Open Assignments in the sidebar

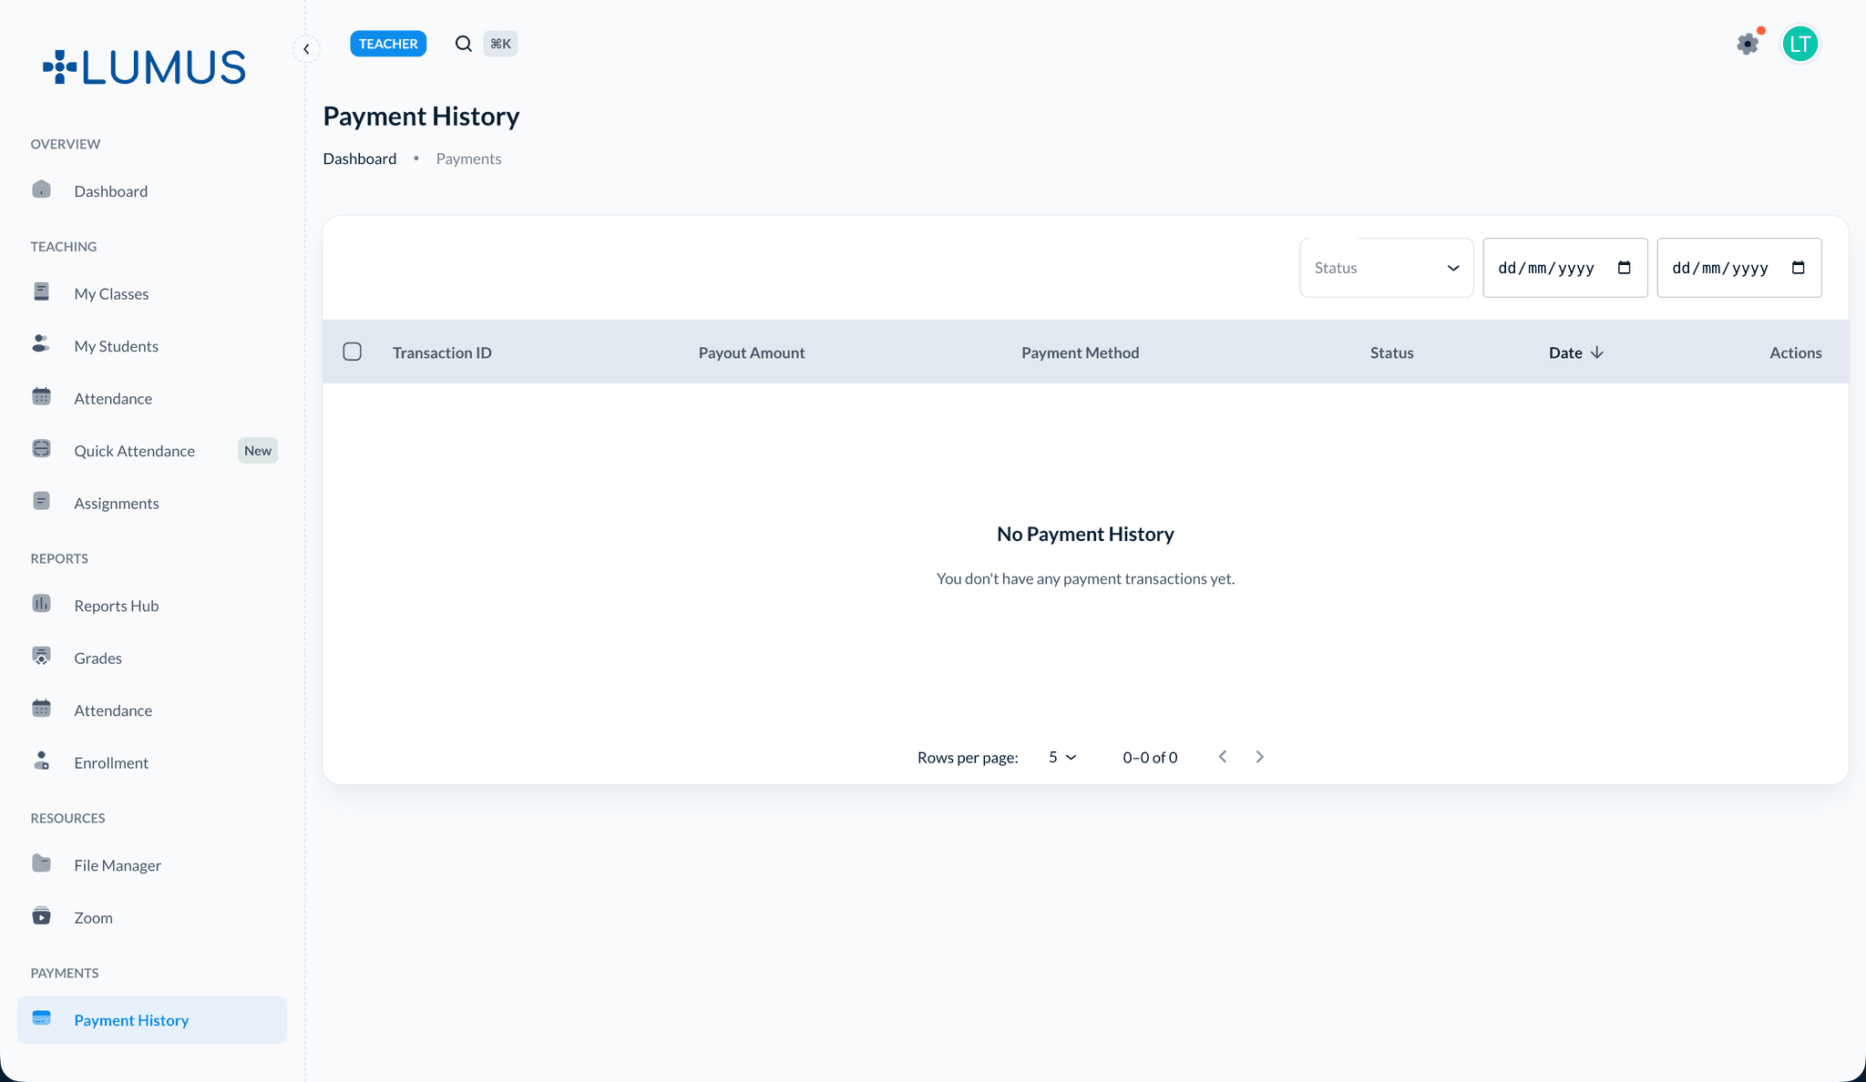pos(152,503)
